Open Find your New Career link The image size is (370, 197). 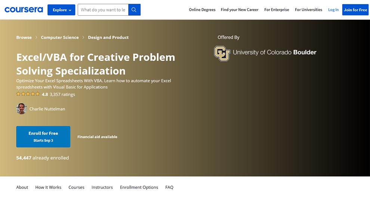coord(240,10)
